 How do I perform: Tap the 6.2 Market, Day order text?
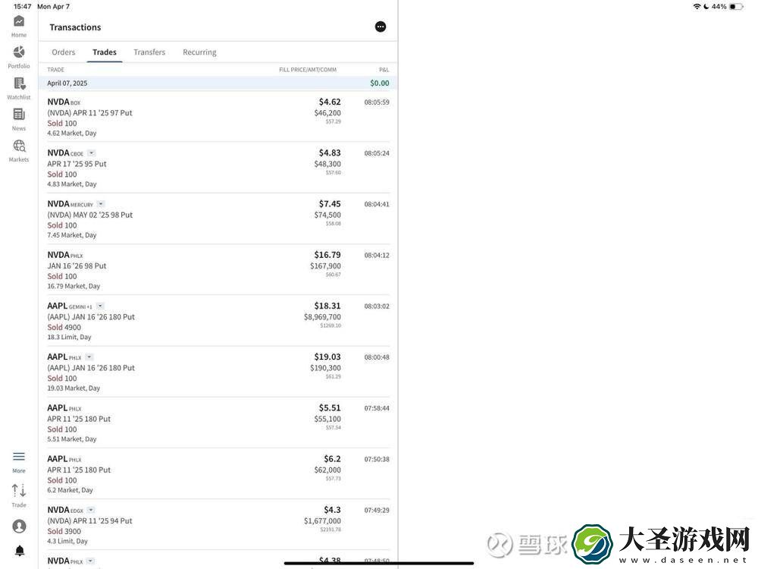pos(70,490)
